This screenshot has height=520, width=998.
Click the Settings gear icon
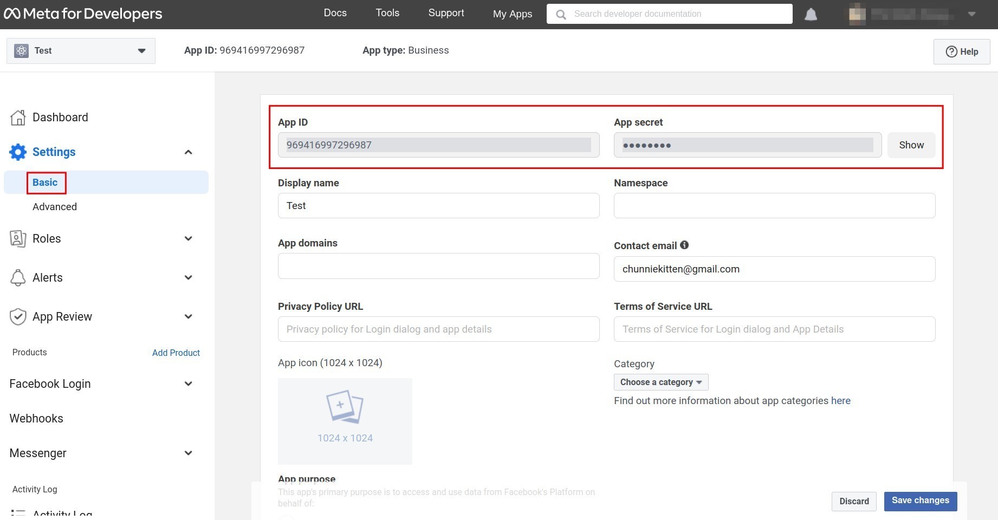pos(18,152)
